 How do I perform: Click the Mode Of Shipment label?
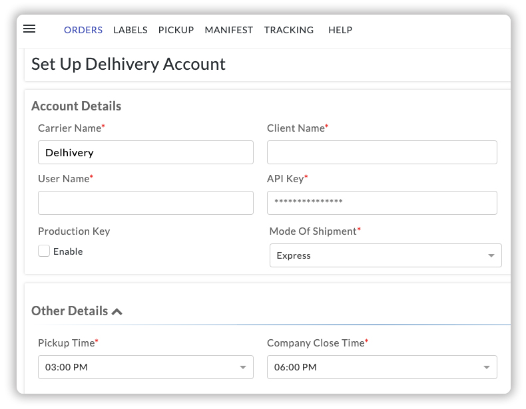[x=315, y=231]
